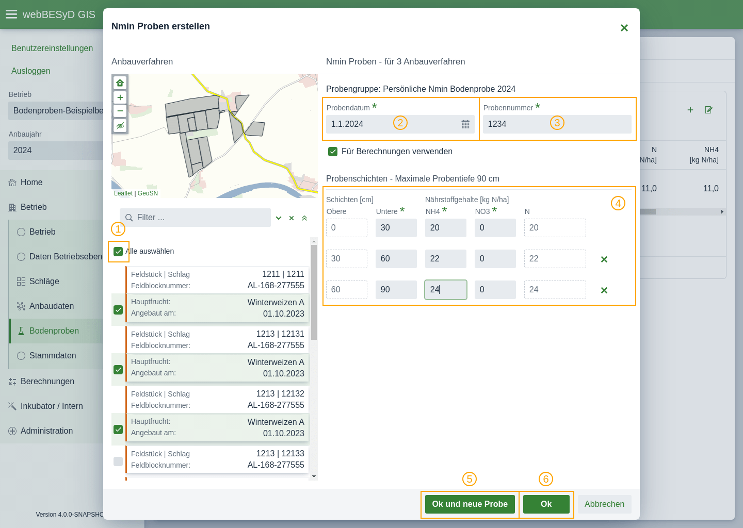Delete the 60–90 cm layer row
This screenshot has height=528, width=743.
(x=604, y=290)
